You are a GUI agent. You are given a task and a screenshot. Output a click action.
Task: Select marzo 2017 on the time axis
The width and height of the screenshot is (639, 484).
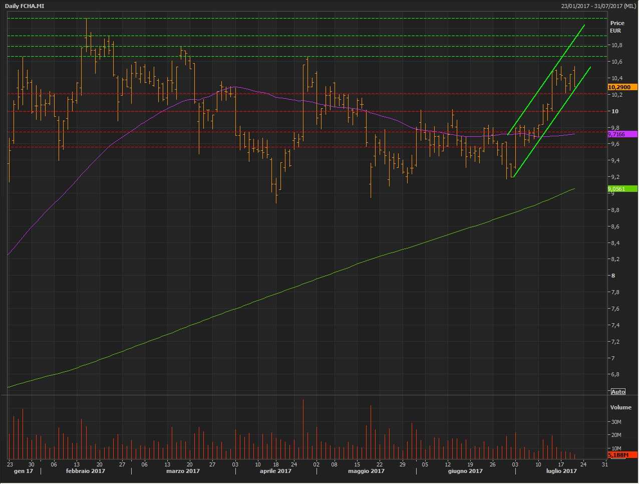tap(183, 471)
